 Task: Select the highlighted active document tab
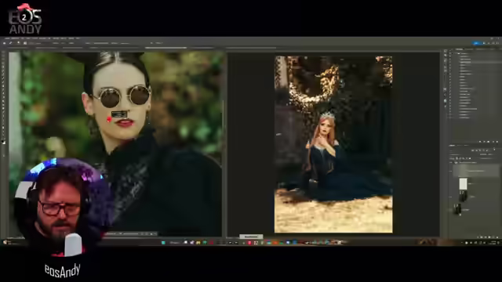166,48
